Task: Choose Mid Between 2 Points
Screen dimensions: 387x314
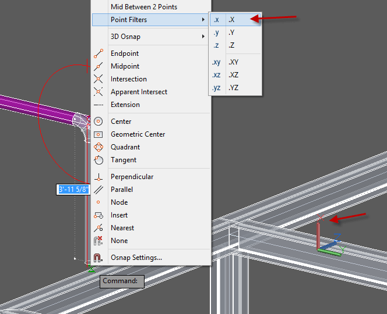Action: [x=143, y=7]
